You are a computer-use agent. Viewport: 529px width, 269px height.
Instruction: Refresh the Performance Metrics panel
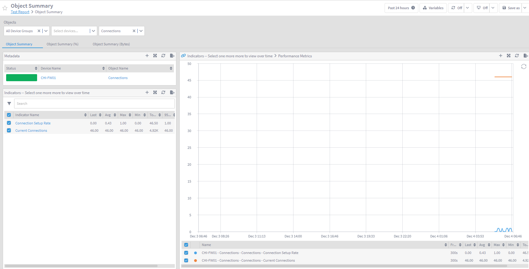coord(517,56)
